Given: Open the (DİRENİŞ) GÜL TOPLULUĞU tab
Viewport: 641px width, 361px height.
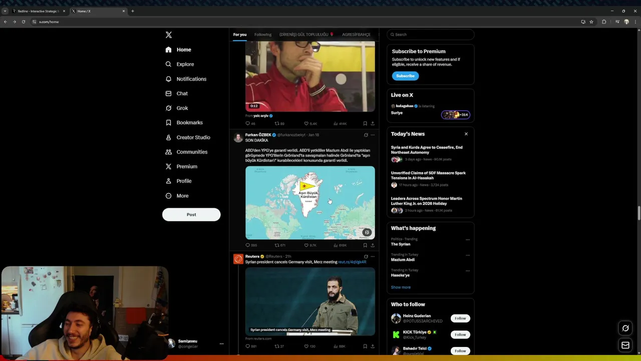Looking at the screenshot, I should tap(306, 35).
